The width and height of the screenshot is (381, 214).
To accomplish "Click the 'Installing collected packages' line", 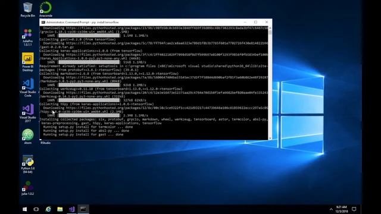I will click(x=154, y=119).
